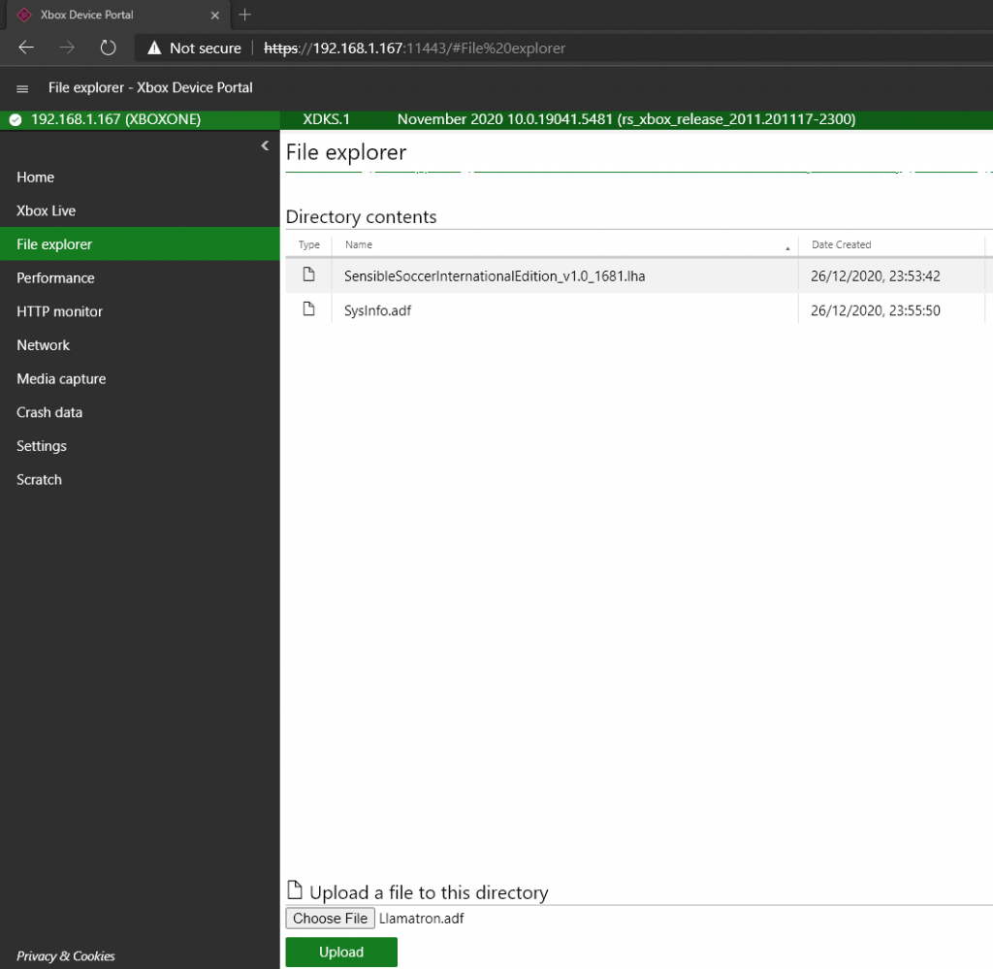993x969 pixels.
Task: Click the XDKS.1 status text
Action: (326, 119)
